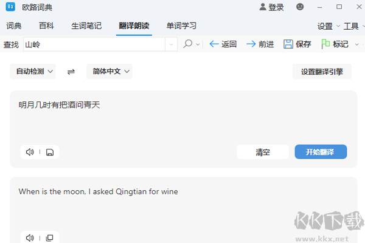365x243 pixels.
Task: Click the smiley face feedback icon
Action: tap(300, 7)
